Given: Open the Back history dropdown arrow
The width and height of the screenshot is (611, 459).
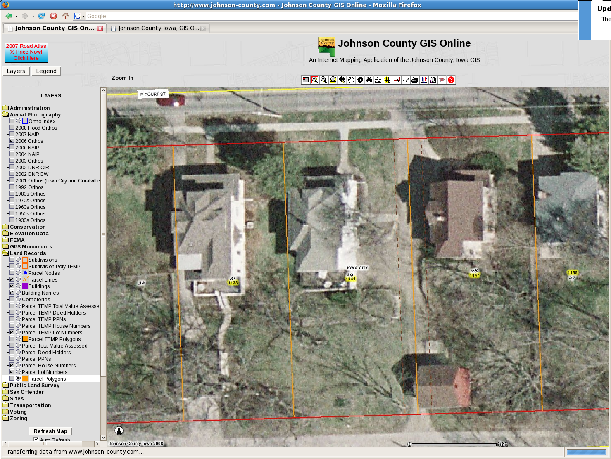Looking at the screenshot, I should pyautogui.click(x=17, y=16).
